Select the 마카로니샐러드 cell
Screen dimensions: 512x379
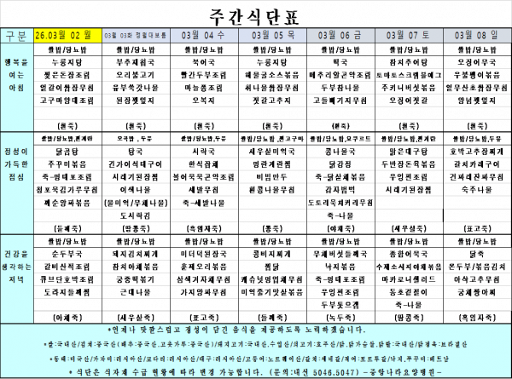point(409,279)
